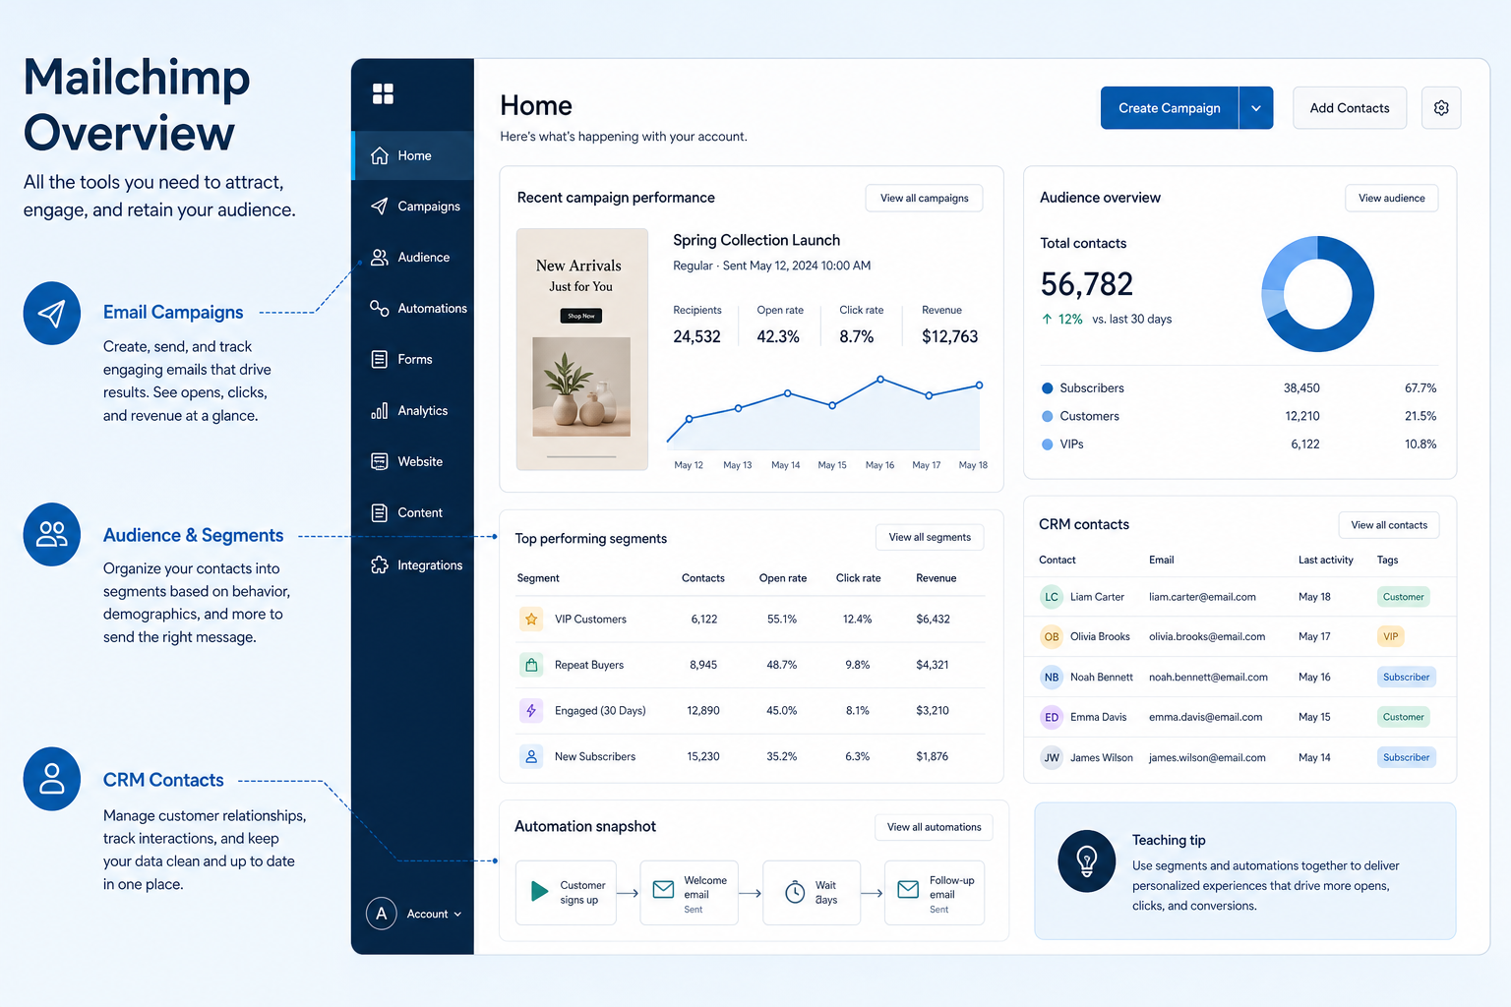Open Audience in the sidebar
Viewport: 1511px width, 1007px height.
click(x=413, y=258)
